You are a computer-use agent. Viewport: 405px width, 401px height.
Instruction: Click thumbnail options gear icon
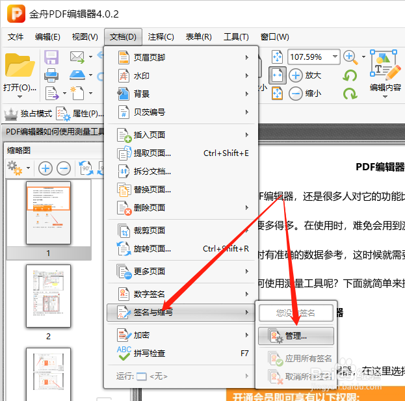15,168
